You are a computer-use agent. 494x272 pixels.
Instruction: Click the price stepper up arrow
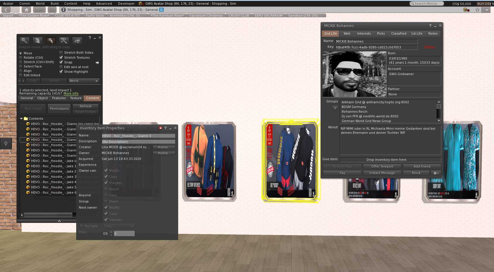(111, 232)
